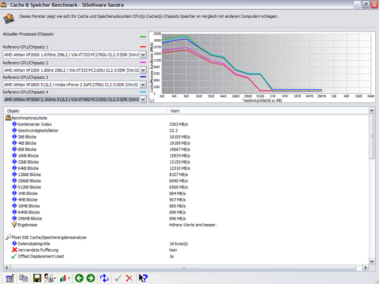The width and height of the screenshot is (379, 284).
Task: Open Referenz-CPU/Chipsatz 4 dropdown arrow
Action: coord(143,99)
